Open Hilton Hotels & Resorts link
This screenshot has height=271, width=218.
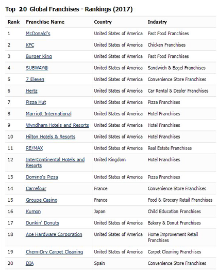(51, 137)
